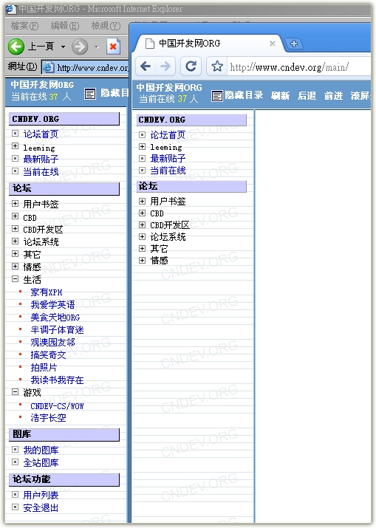Image resolution: width=376 pixels, height=528 pixels.
Task: Click 安全退出 logout link
Action: [x=41, y=507]
